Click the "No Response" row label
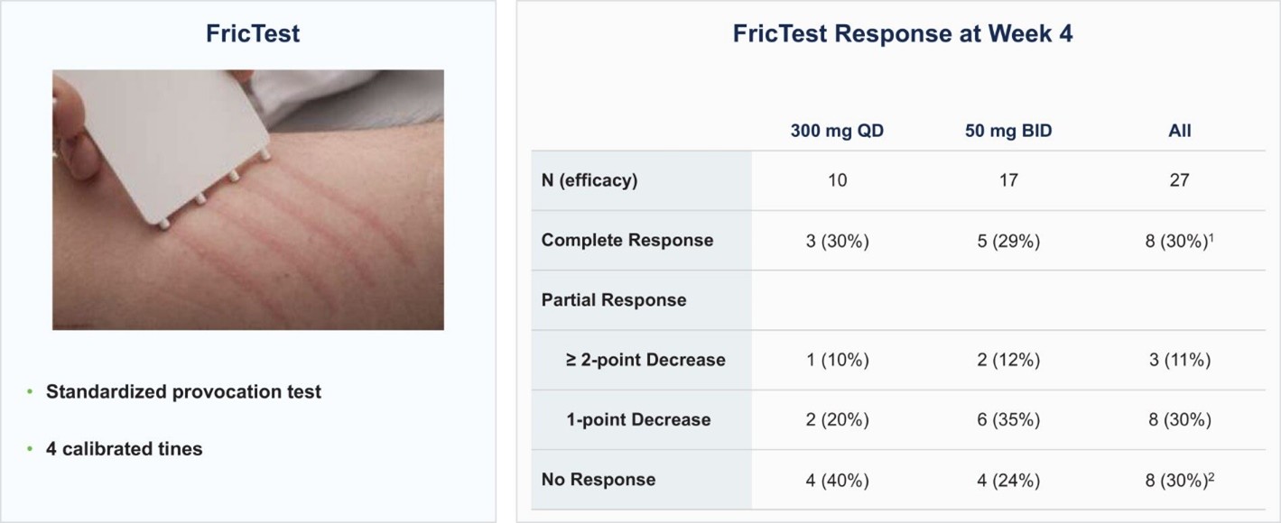The width and height of the screenshot is (1281, 523). click(x=599, y=480)
